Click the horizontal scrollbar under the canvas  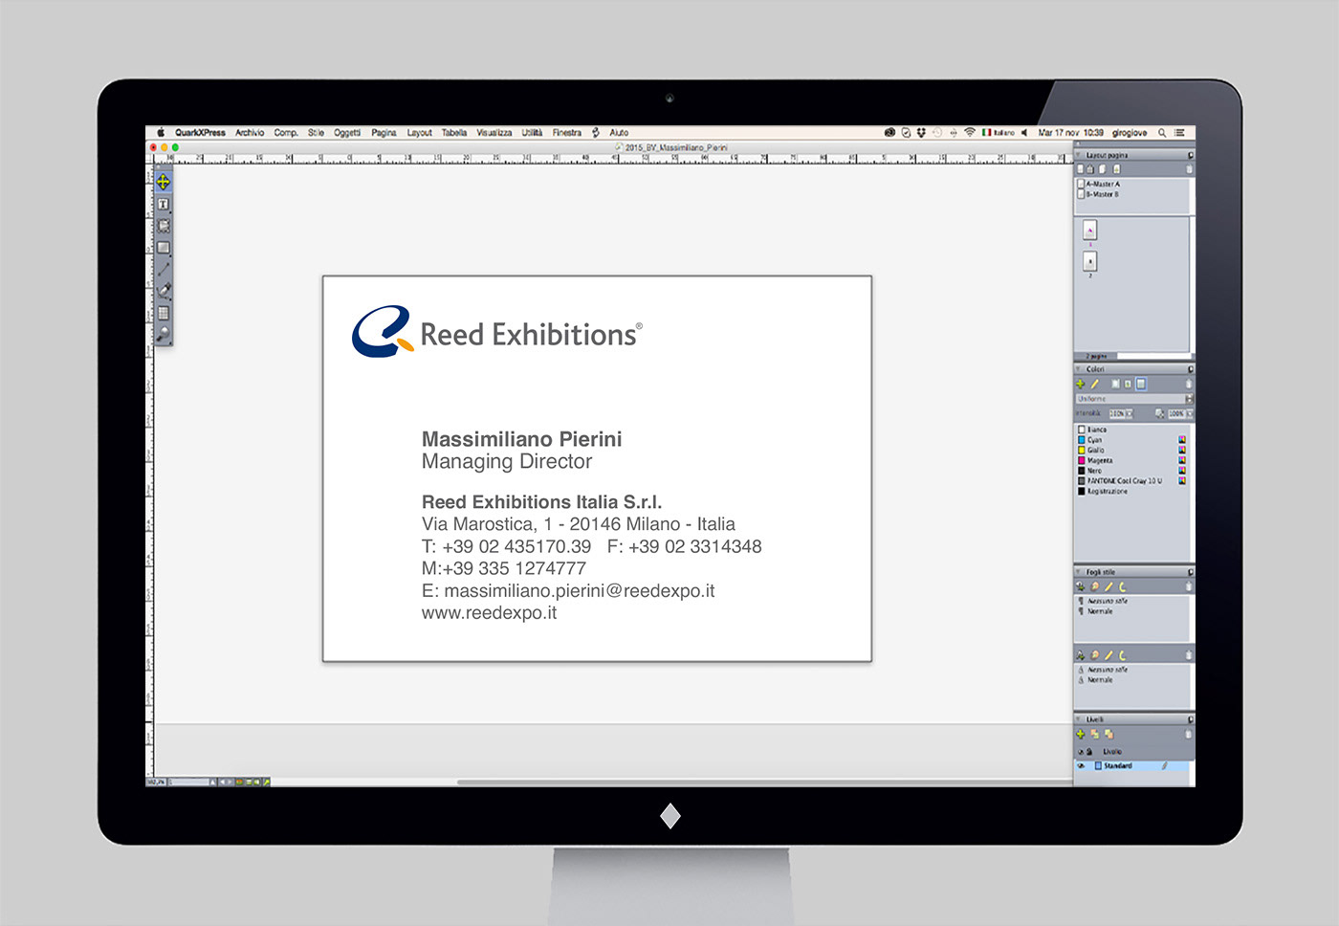[x=765, y=783]
